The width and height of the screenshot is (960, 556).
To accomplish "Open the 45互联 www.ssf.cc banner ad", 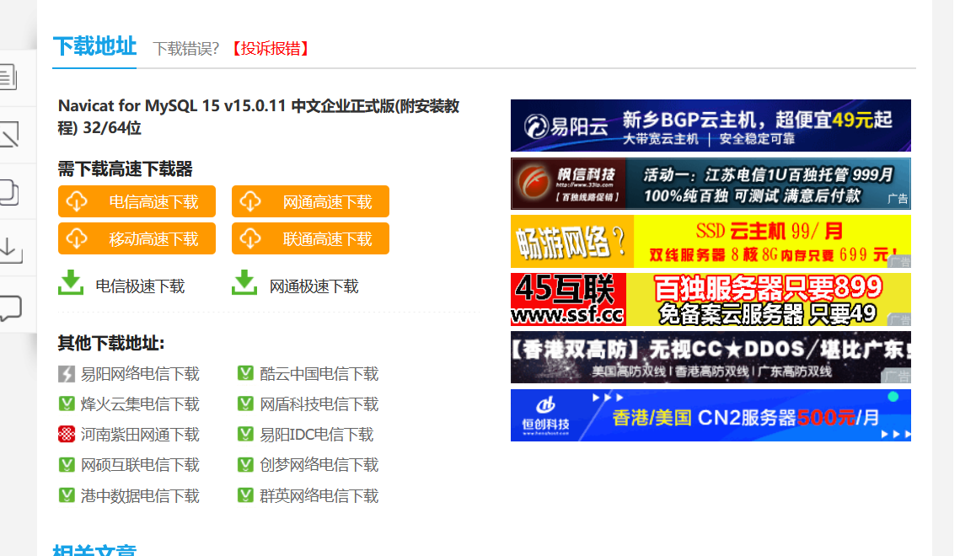I will (x=711, y=299).
